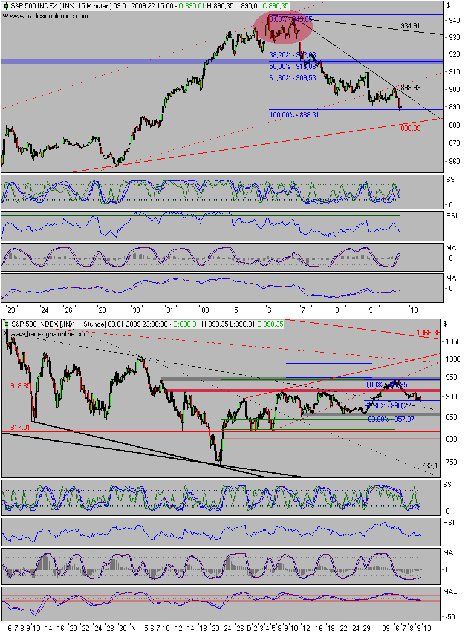Viewport: 465px width, 640px height.
Task: Click the RSI label of the lower chart
Action: tap(449, 523)
